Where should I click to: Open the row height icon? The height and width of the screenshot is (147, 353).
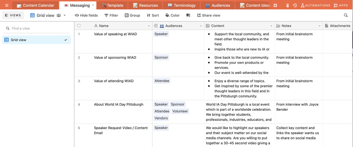pyautogui.click(x=188, y=15)
